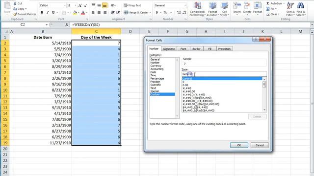This screenshot has height=176, width=314.
Task: Toggle bottom vertical alignment
Action: (105, 5)
